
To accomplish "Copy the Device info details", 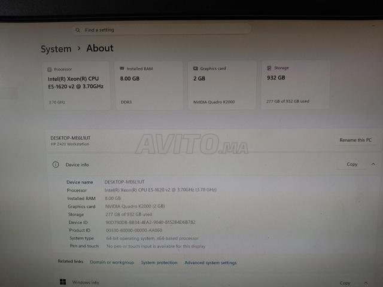I will (352, 164).
